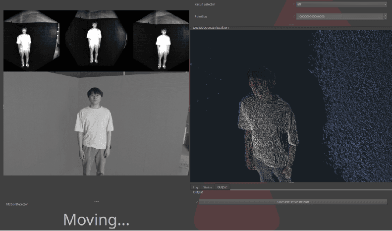Open the Result selector dropdown showing 'left'

[x=341, y=4]
